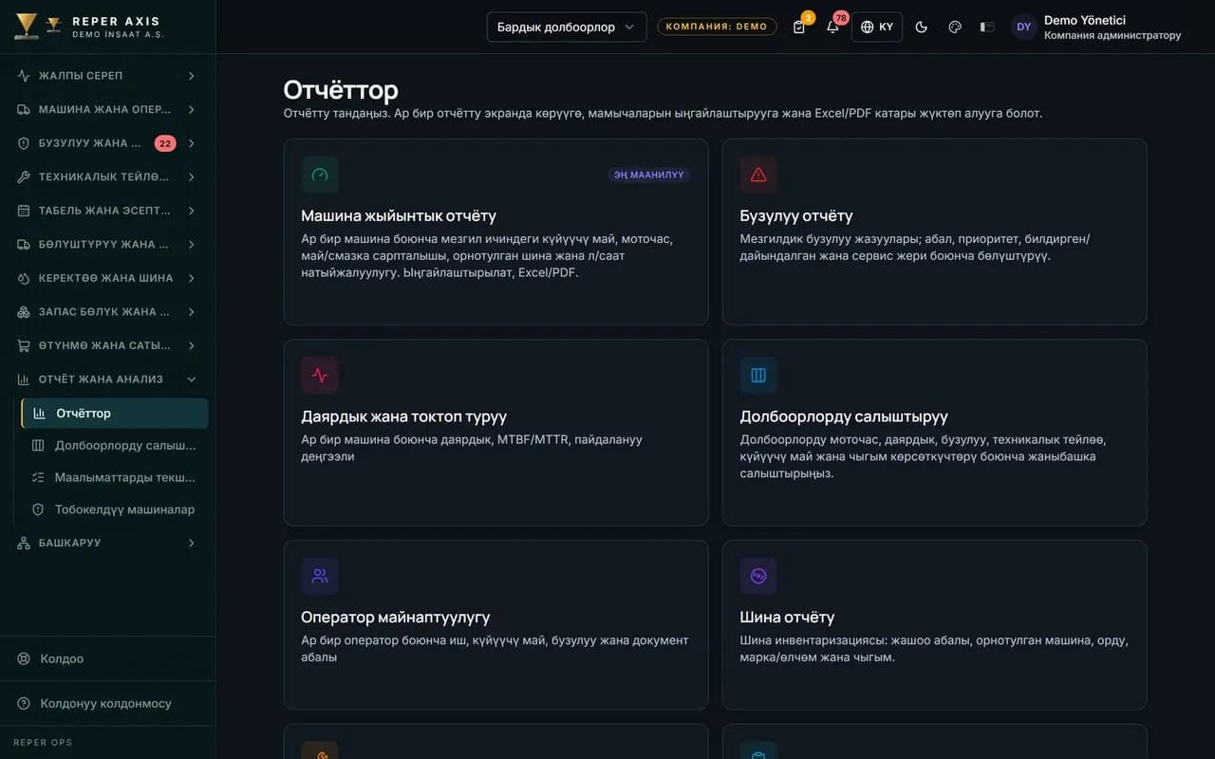This screenshot has height=759, width=1215.
Task: Open the tasks clipboard icon with badge 2
Action: [799, 27]
